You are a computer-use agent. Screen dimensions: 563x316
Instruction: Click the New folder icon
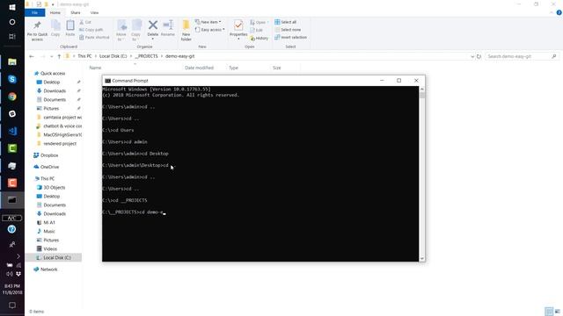coord(186,25)
